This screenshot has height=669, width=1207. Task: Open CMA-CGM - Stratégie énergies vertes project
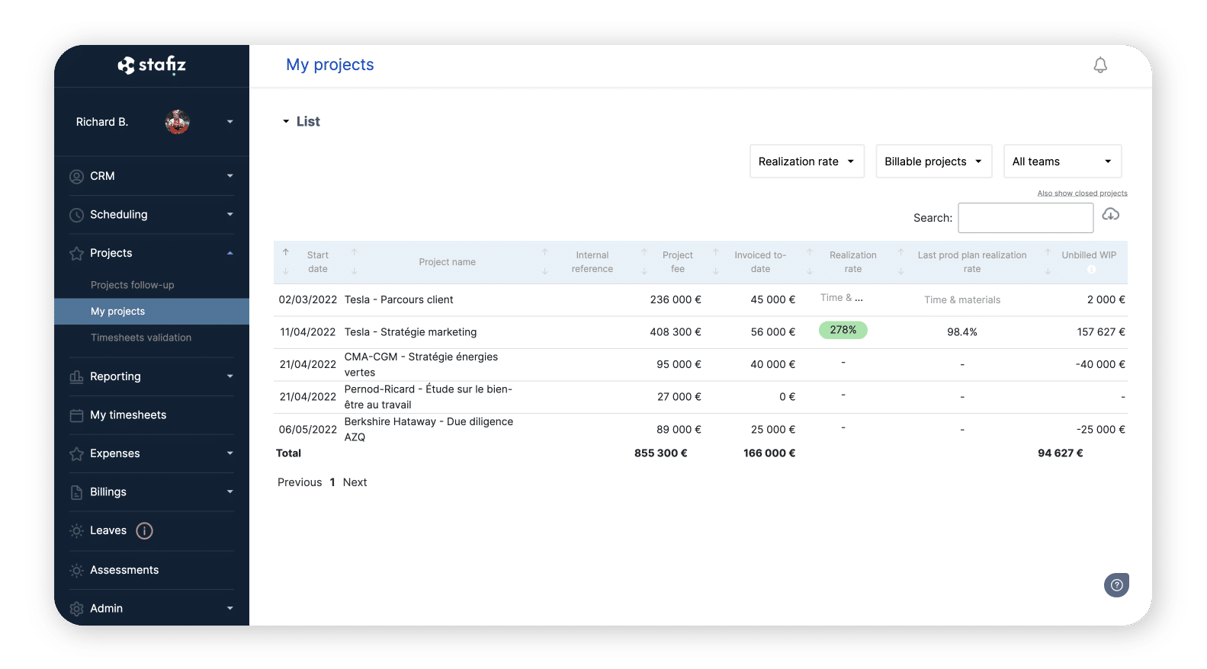pyautogui.click(x=421, y=364)
